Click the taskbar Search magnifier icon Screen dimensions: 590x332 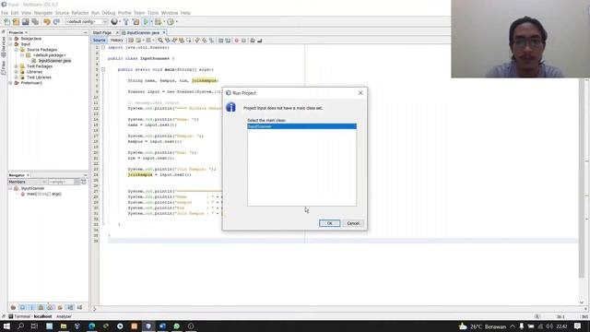click(x=20, y=326)
